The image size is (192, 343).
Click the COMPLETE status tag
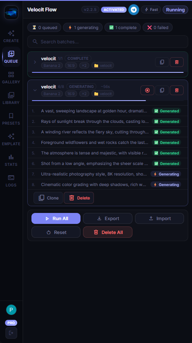78,58
